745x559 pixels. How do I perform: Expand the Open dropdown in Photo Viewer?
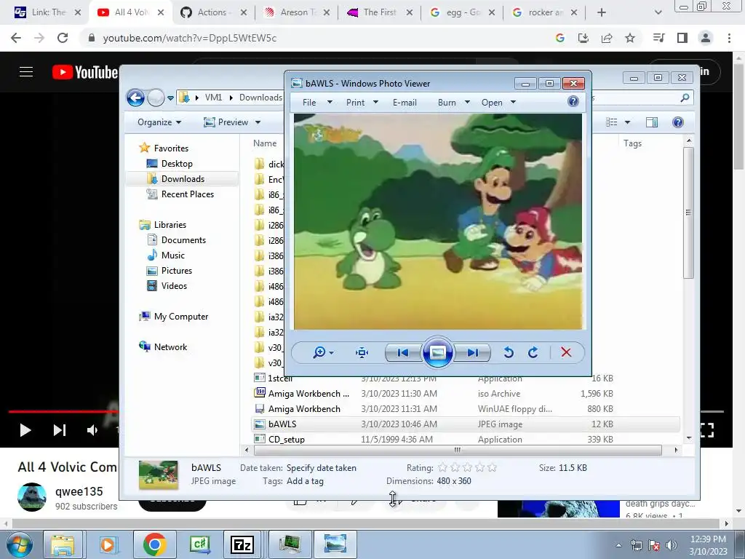pyautogui.click(x=513, y=102)
